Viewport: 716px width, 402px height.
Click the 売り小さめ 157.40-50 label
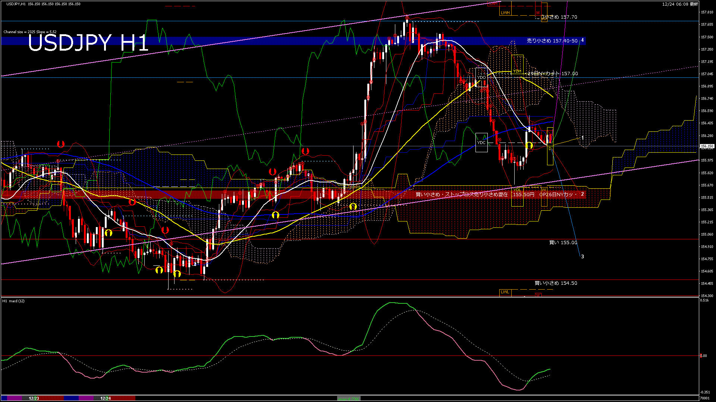point(552,41)
